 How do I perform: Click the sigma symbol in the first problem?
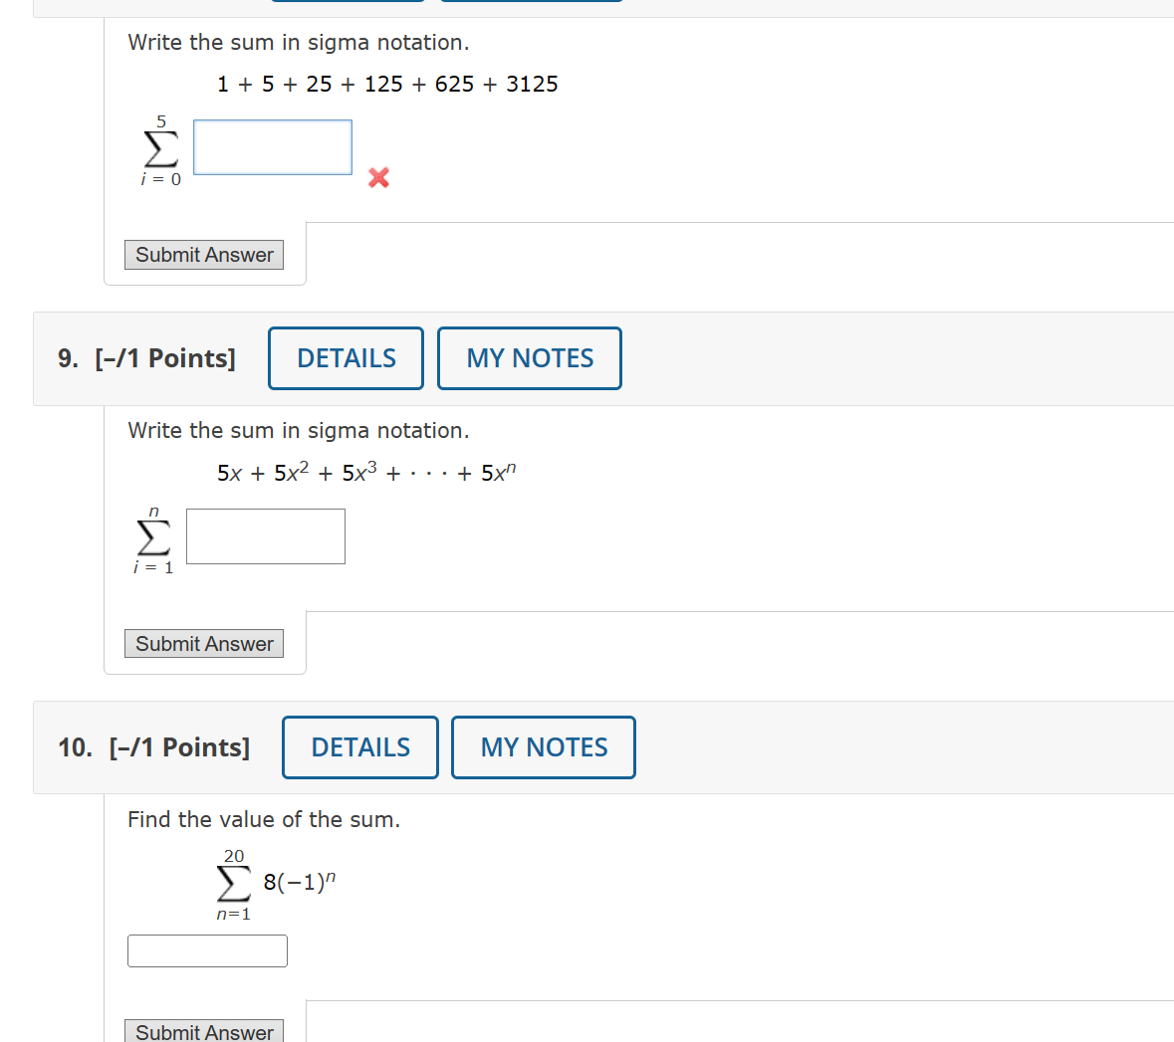(x=159, y=149)
